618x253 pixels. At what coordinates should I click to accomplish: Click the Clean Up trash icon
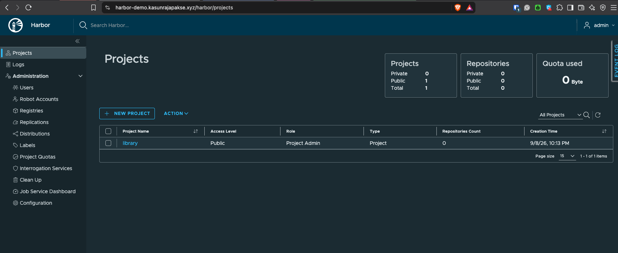(16, 180)
